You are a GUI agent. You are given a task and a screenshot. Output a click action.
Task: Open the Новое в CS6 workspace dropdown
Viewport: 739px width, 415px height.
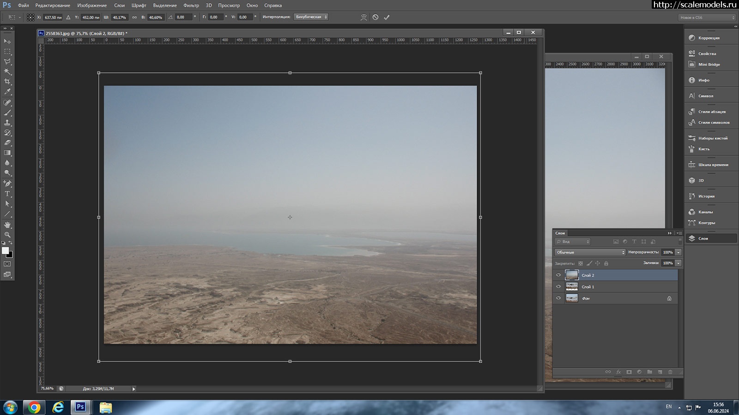click(x=707, y=18)
